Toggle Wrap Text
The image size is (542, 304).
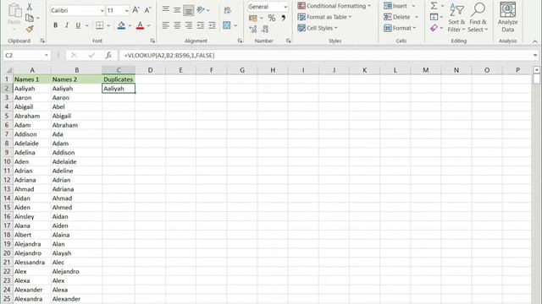[x=227, y=10]
